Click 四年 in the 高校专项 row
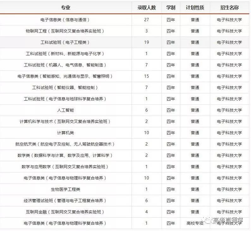Image resolution: width=251 pixels, height=231 pixels. tap(171, 223)
